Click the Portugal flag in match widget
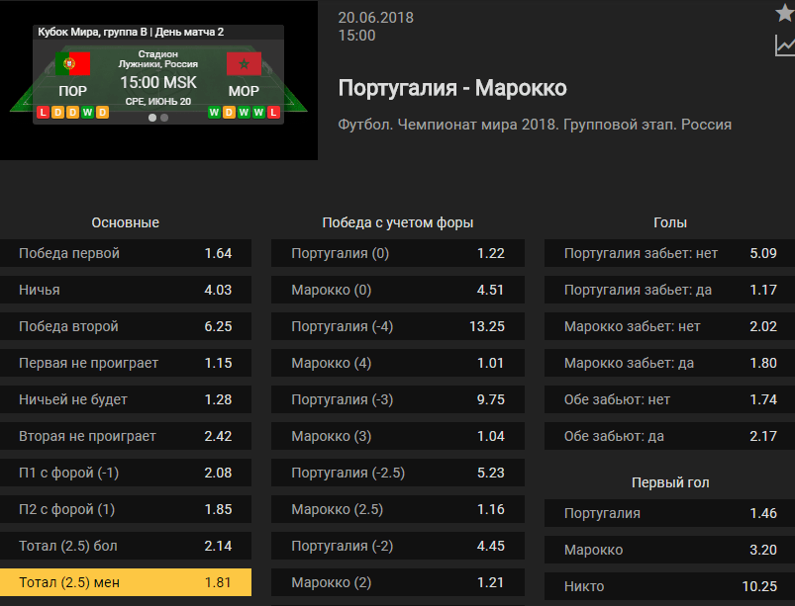 pos(72,64)
